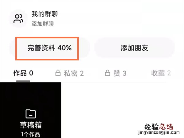Open the 我的群聊 entry title
Viewport: 184px width, 138px height.
tap(44, 14)
